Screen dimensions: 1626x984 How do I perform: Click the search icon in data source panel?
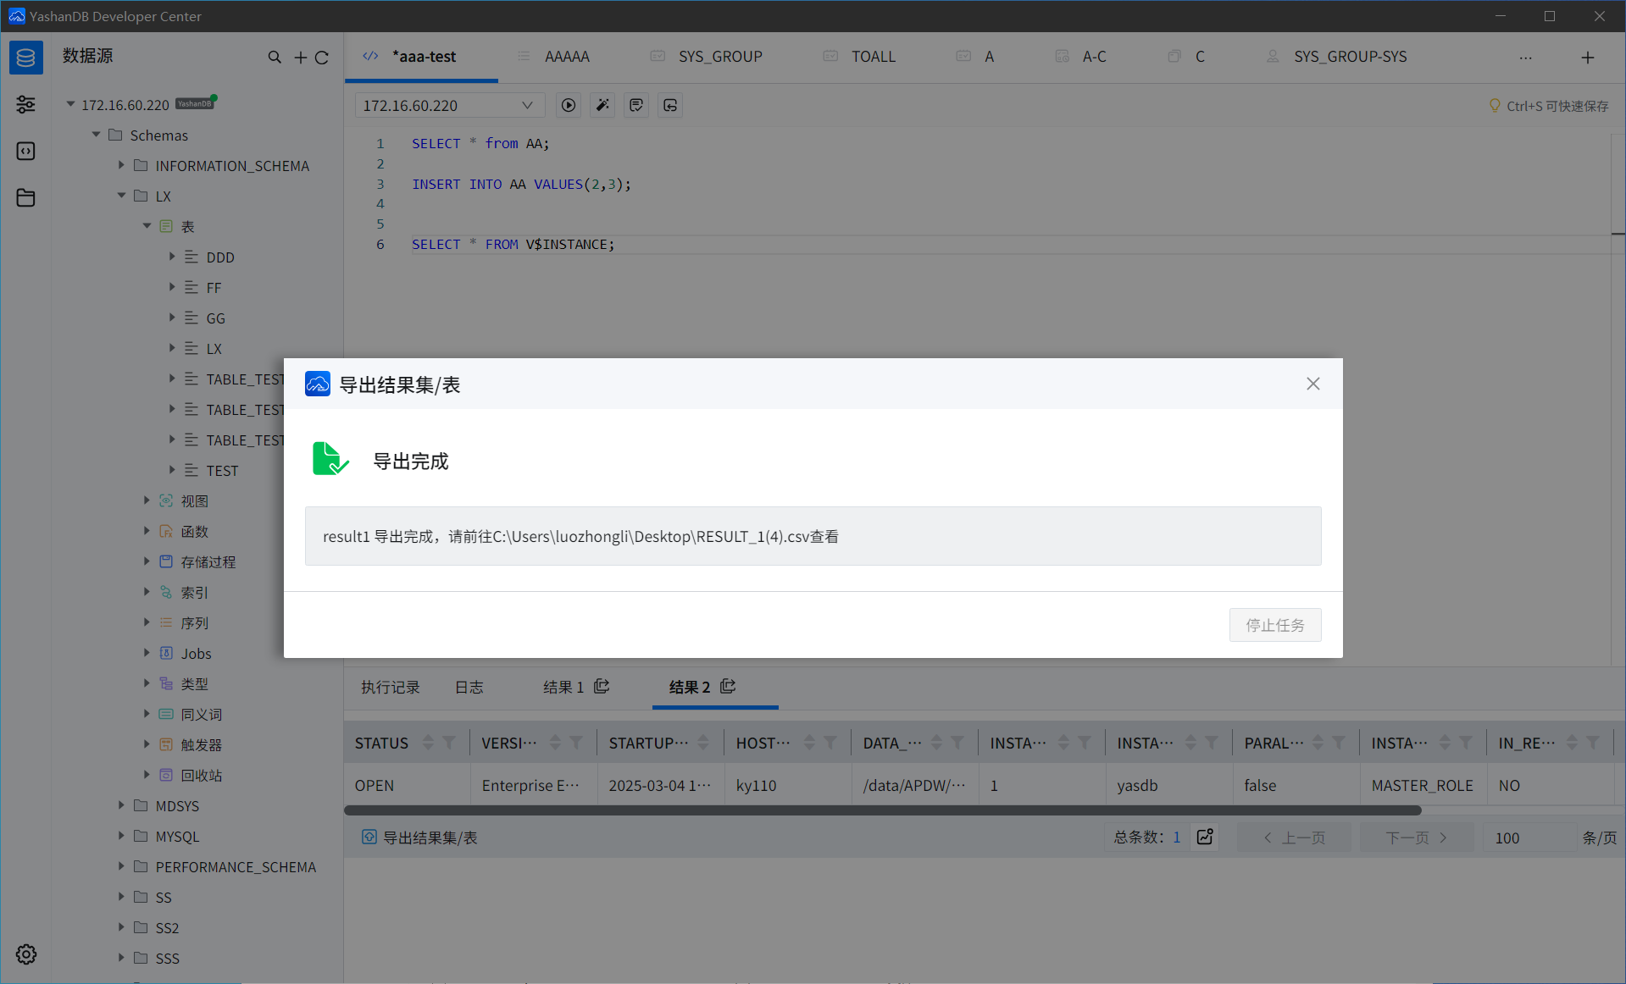click(x=275, y=57)
